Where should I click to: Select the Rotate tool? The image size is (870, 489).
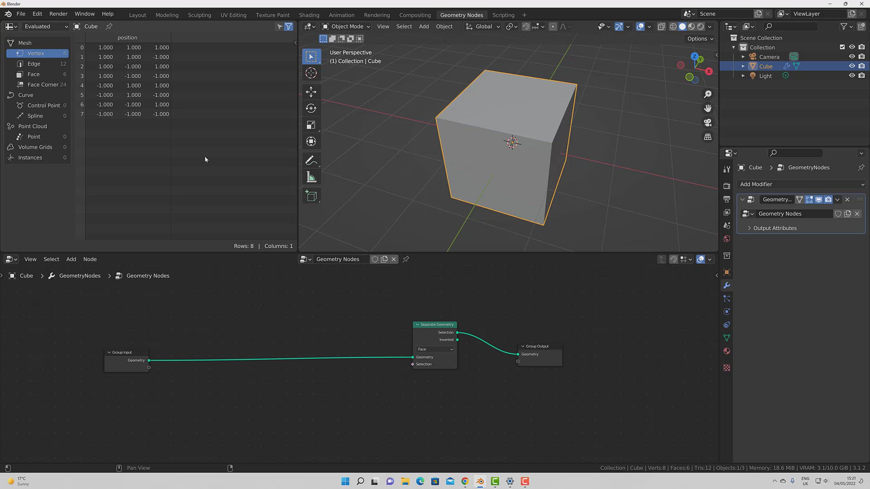[311, 108]
